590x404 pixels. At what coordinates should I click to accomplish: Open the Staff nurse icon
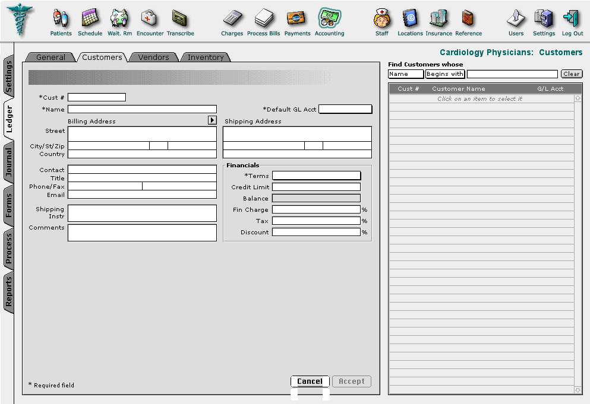coord(381,23)
